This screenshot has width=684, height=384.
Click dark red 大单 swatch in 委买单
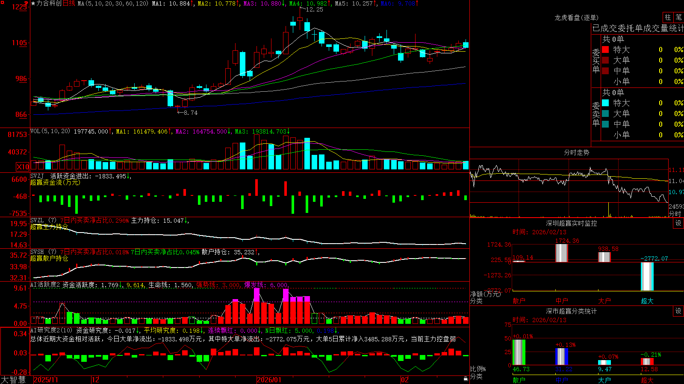[605, 60]
